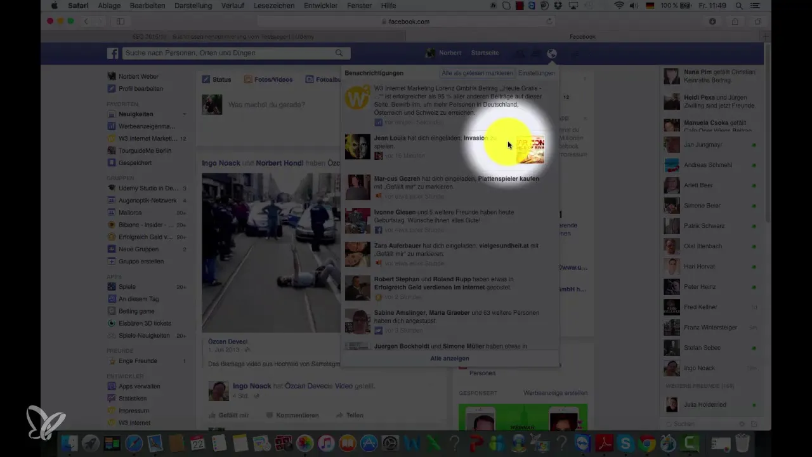The width and height of the screenshot is (812, 457).
Task: Click the Safari reload icon
Action: [x=549, y=22]
